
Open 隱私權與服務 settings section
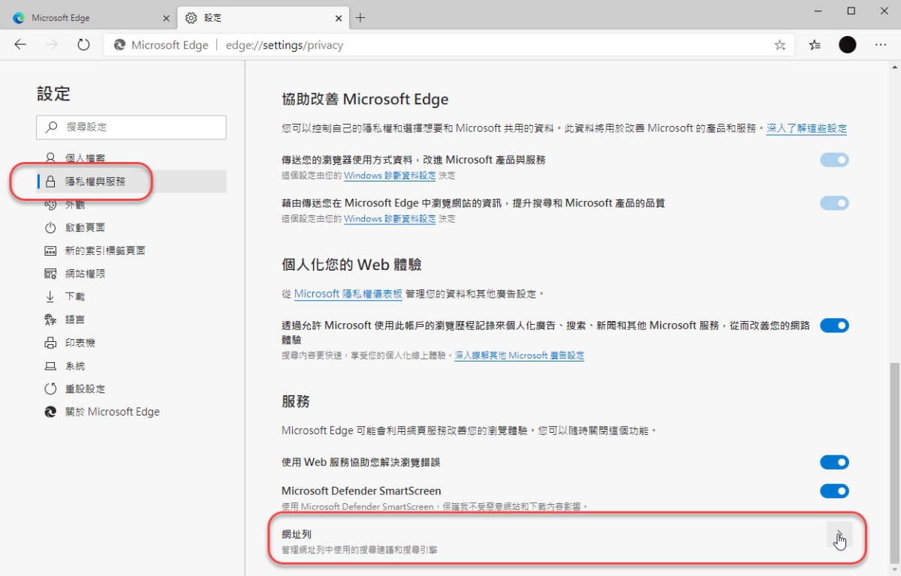[x=131, y=181]
